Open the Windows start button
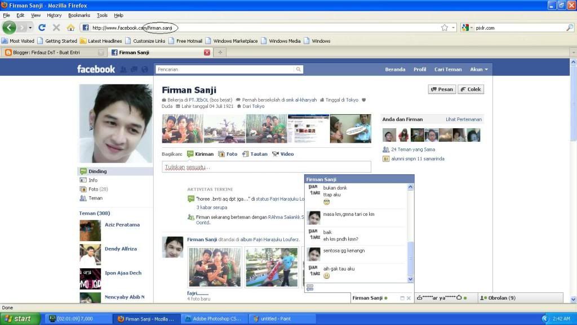Screen dimensions: 577x325 pos(20,319)
